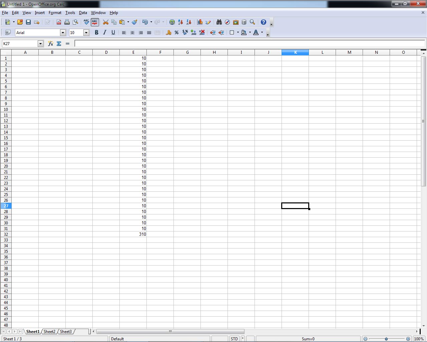Viewport: 427px width, 342px height.
Task: Toggle Italic formatting
Action: pyautogui.click(x=105, y=32)
